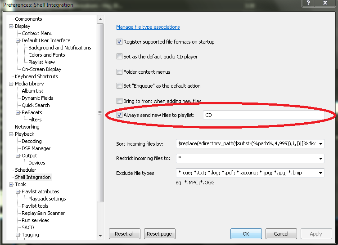This screenshot has height=245, width=338.
Task: Open Quick Search page
Action: 36,105
